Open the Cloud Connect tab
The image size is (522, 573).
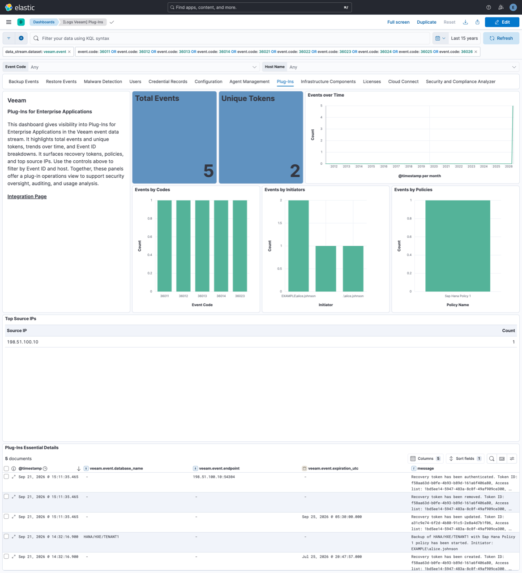tap(403, 82)
